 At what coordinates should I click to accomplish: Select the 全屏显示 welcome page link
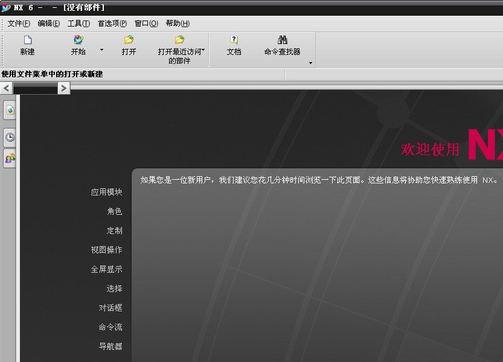click(x=106, y=269)
